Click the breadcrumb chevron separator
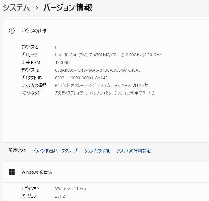209x201 pixels. pos(37,8)
